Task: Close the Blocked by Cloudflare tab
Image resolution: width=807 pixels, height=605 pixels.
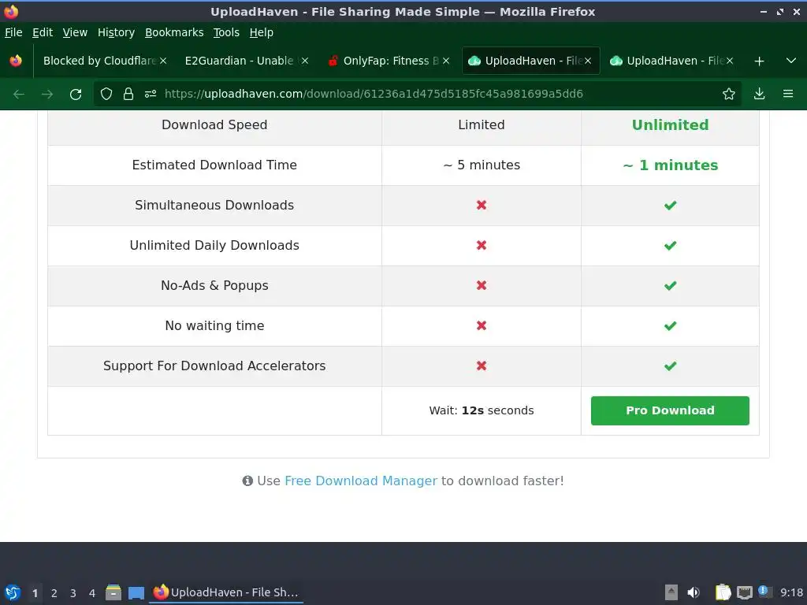Action: (163, 61)
